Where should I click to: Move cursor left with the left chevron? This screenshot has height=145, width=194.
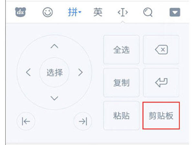pyautogui.click(x=28, y=72)
